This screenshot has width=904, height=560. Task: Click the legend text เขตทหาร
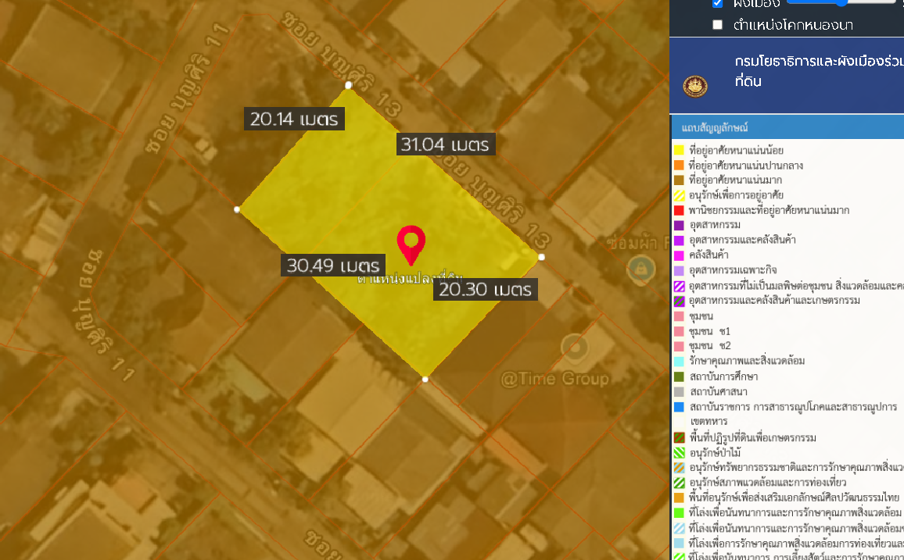coord(709,422)
